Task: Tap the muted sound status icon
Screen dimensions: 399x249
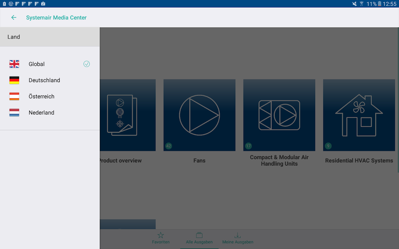Action: (354, 4)
